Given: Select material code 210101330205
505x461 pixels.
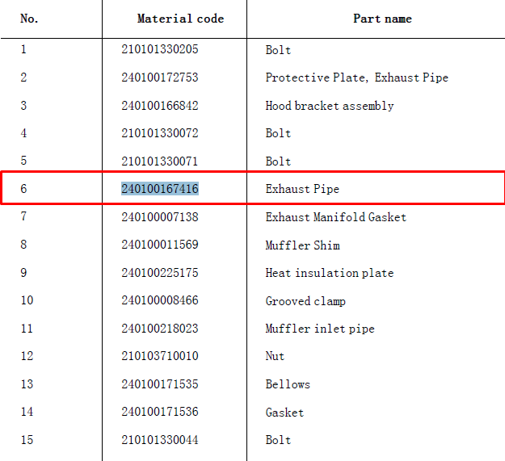Looking at the screenshot, I should (x=160, y=49).
